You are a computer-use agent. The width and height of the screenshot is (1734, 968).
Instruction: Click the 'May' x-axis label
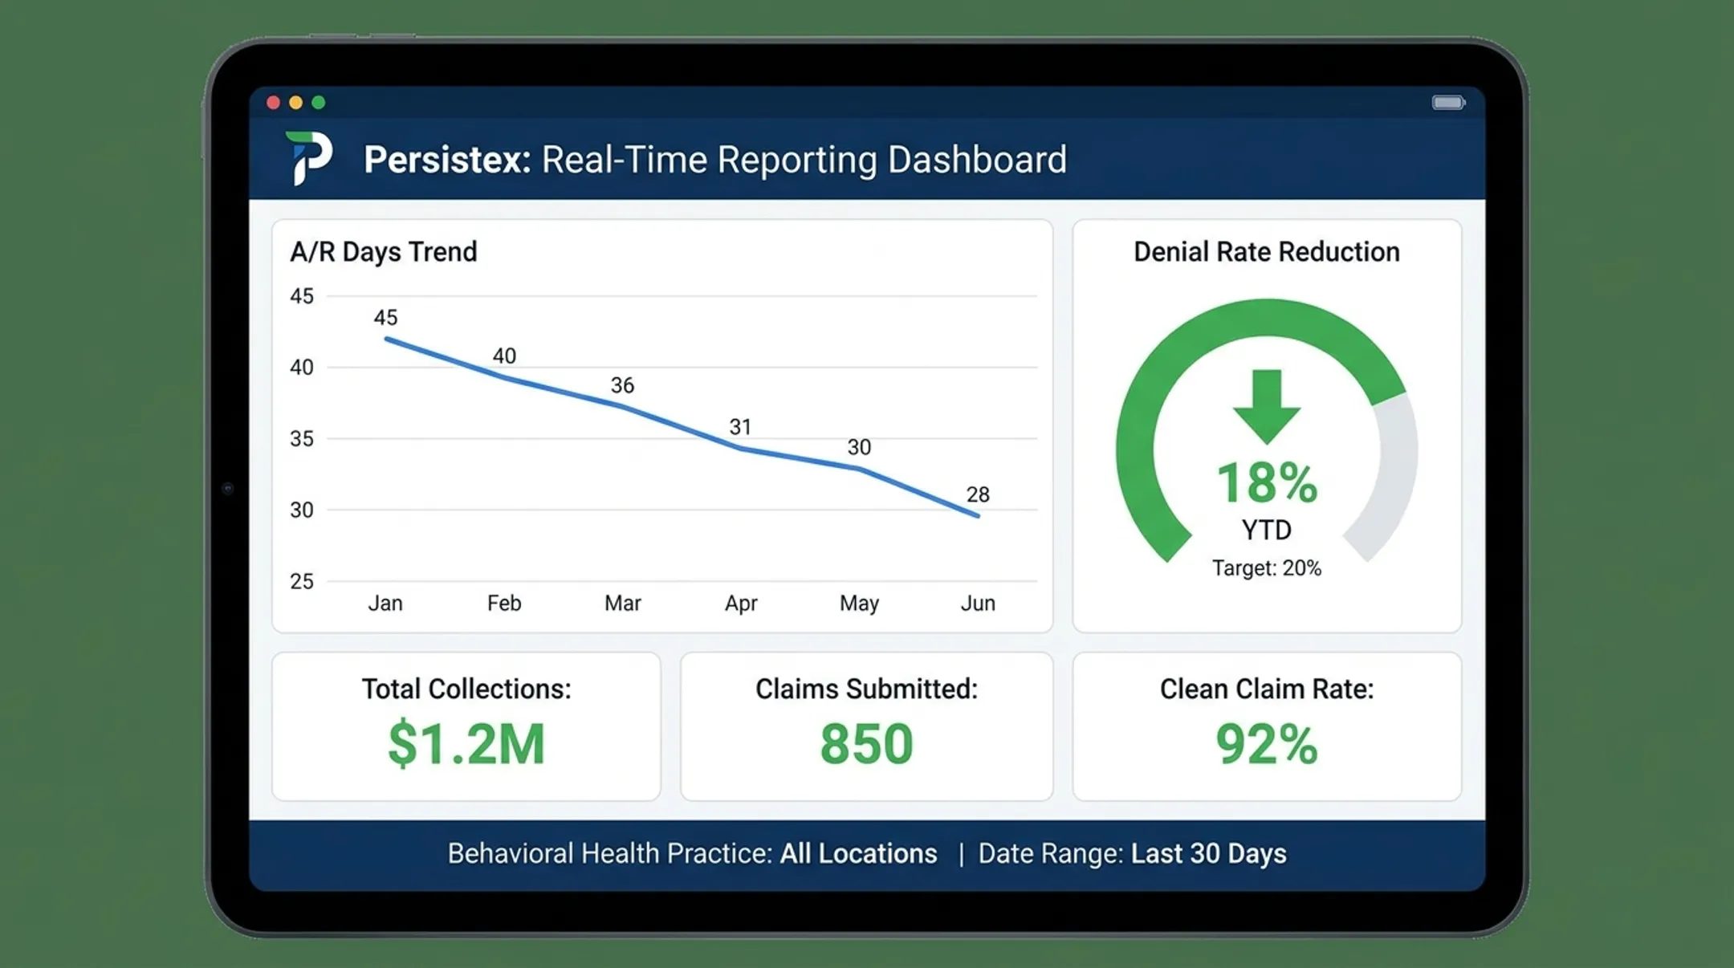point(859,603)
